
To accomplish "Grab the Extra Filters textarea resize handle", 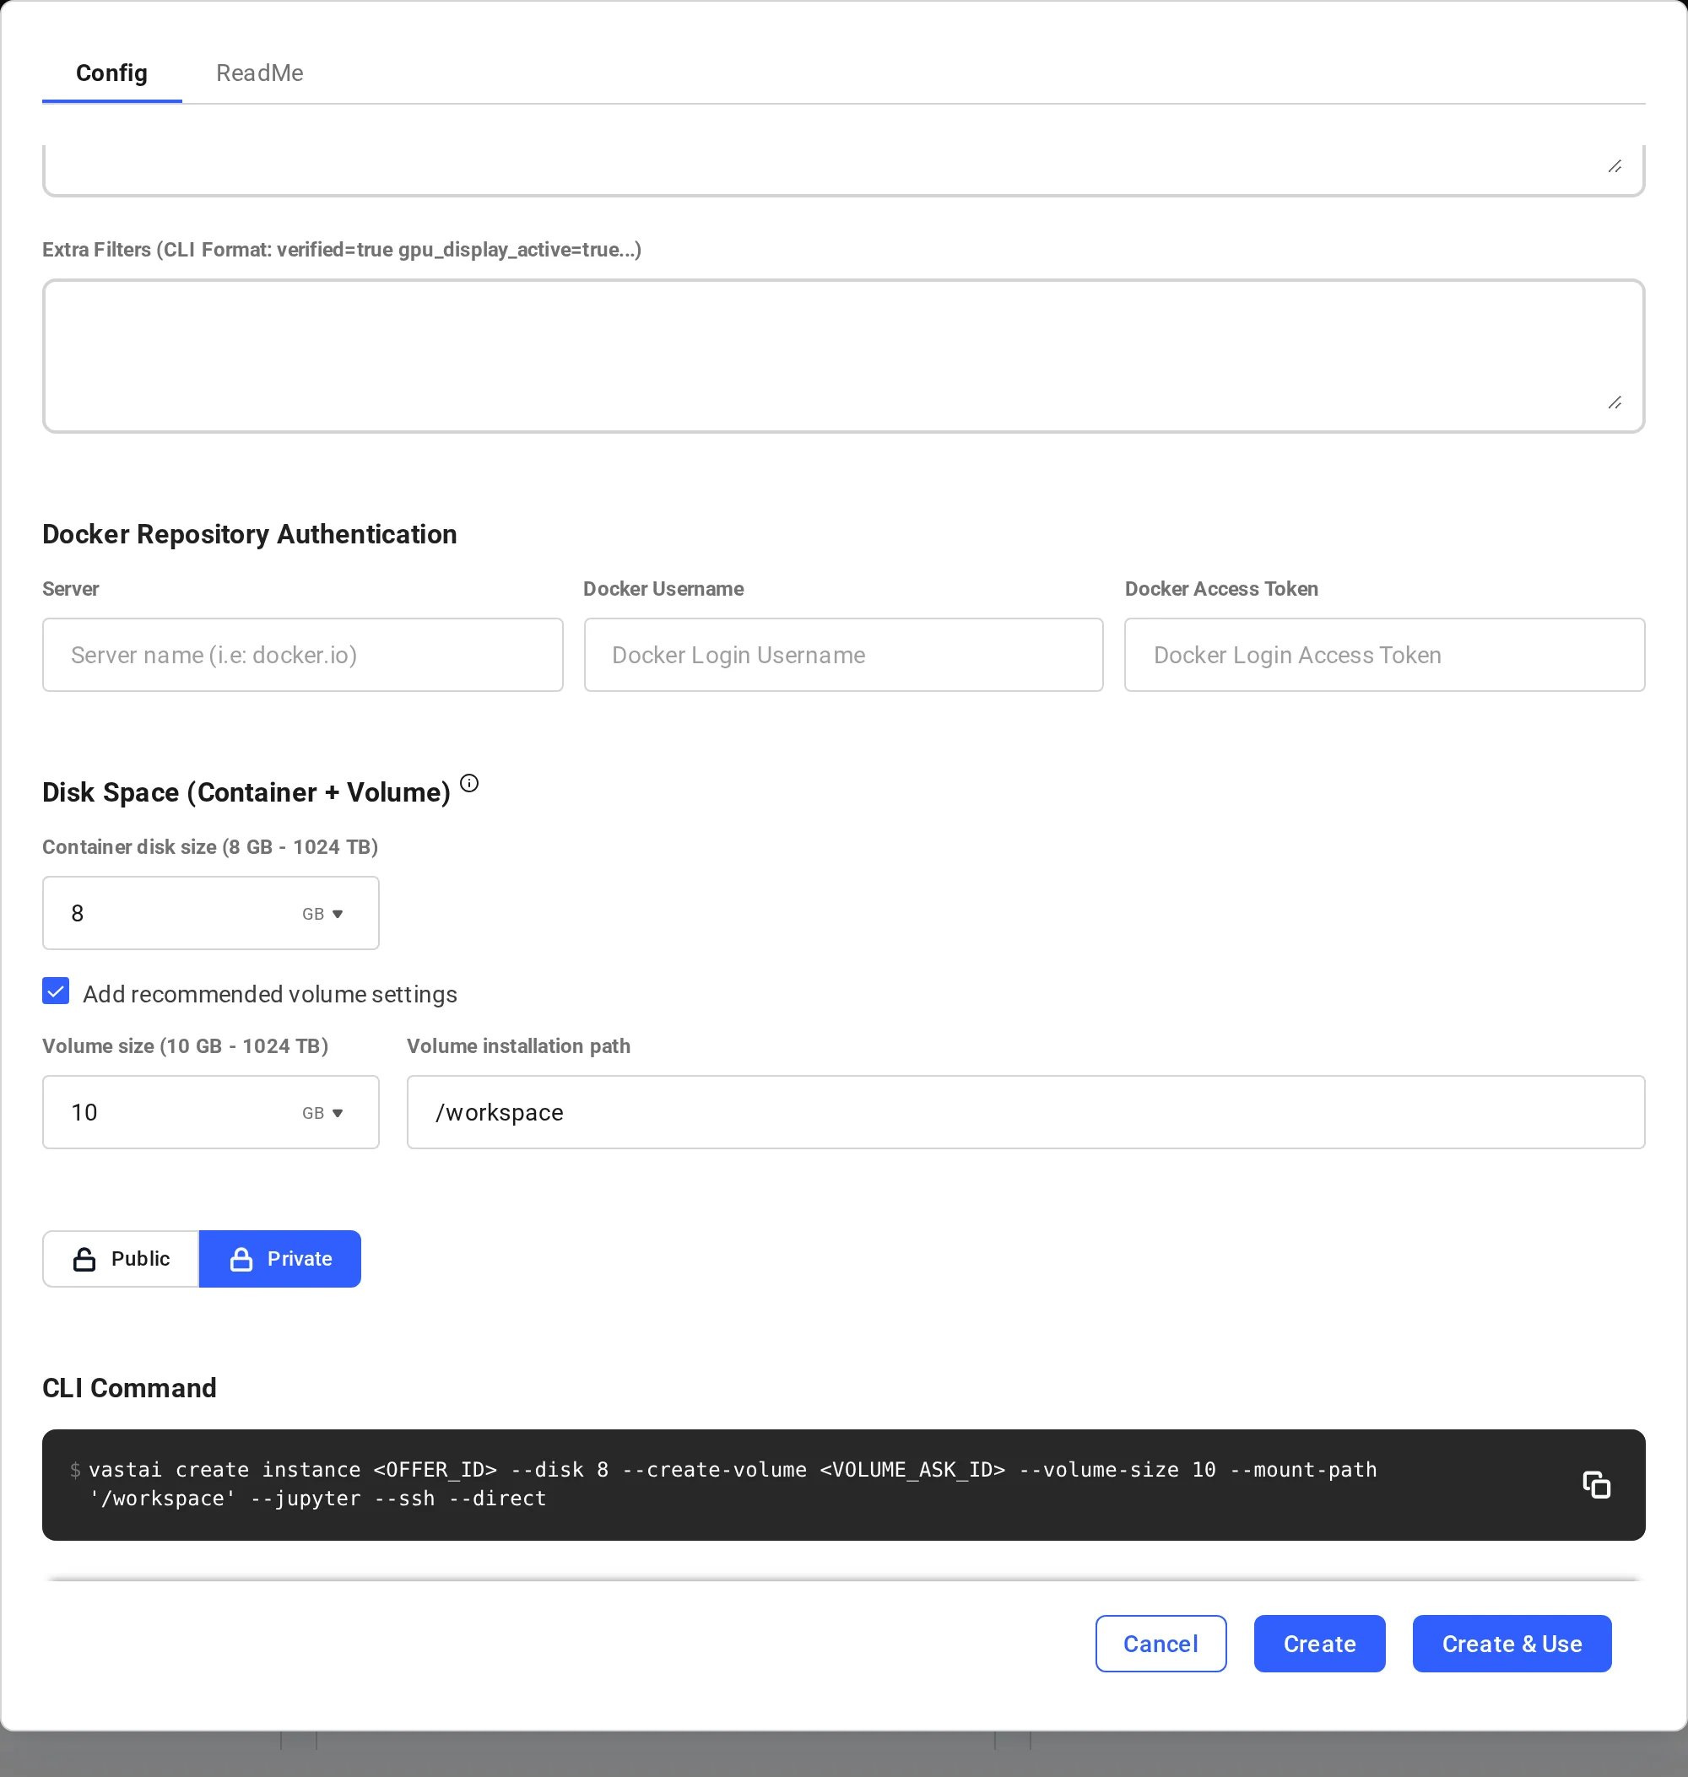I will click(1615, 402).
